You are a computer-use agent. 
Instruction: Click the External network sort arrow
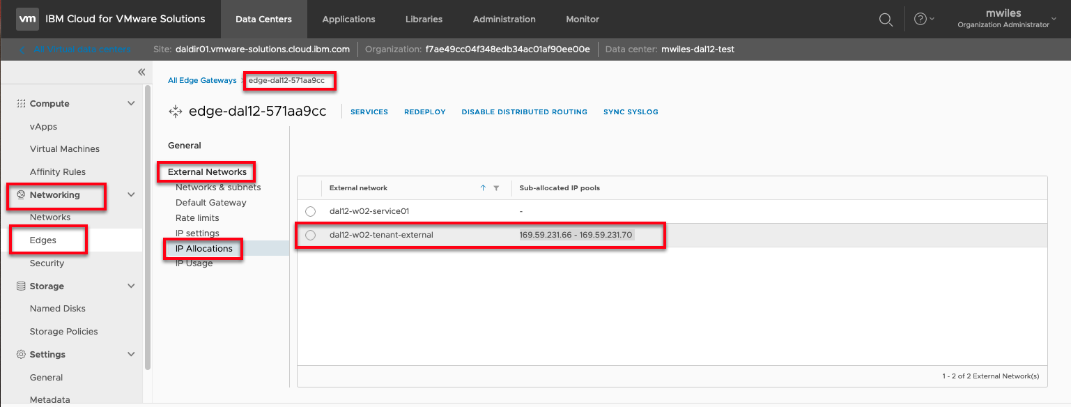483,188
